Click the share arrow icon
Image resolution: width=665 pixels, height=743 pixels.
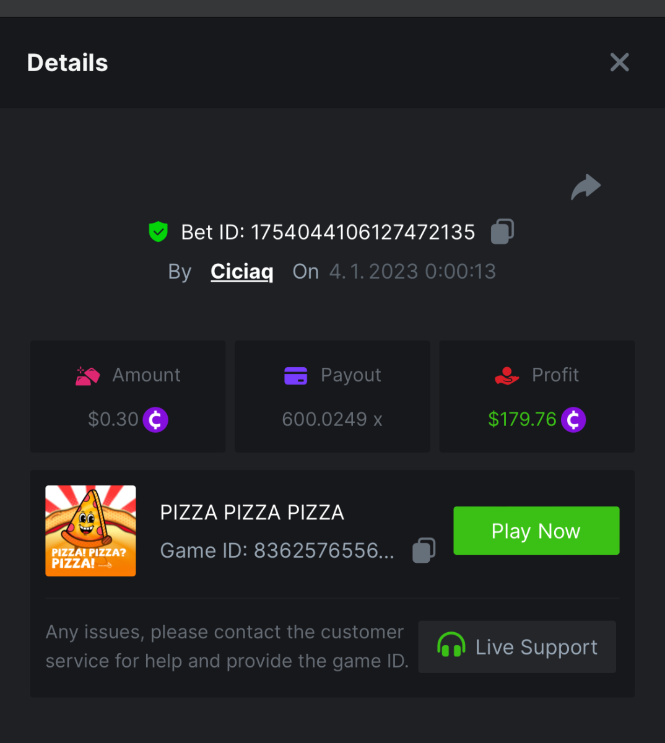point(586,187)
